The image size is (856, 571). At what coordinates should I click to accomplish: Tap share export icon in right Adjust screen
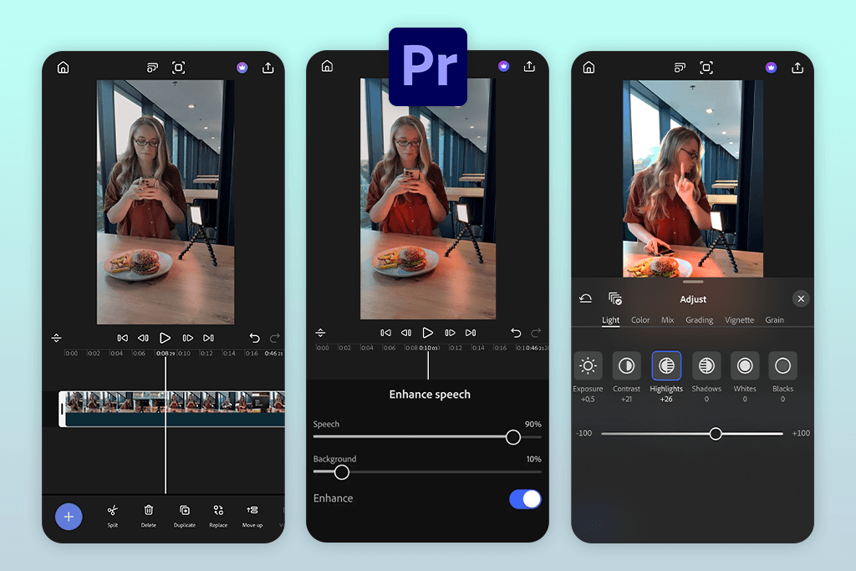pos(797,67)
